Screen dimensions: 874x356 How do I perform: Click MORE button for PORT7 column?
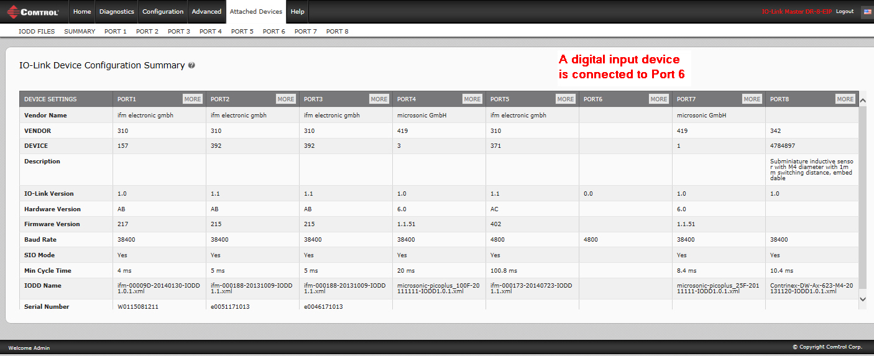pyautogui.click(x=752, y=99)
